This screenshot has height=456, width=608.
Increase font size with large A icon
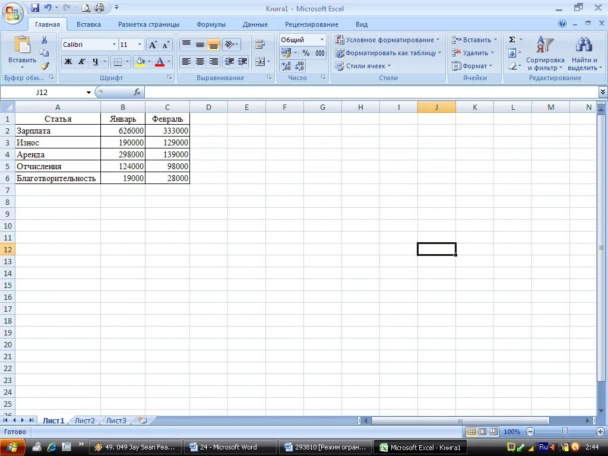click(153, 45)
